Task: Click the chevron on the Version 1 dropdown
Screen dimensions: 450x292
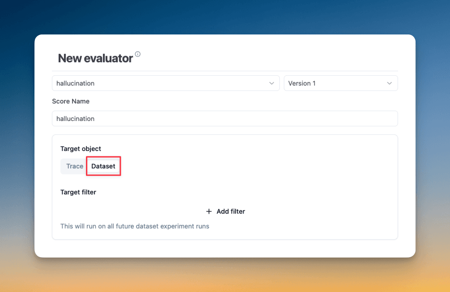Action: pos(389,83)
